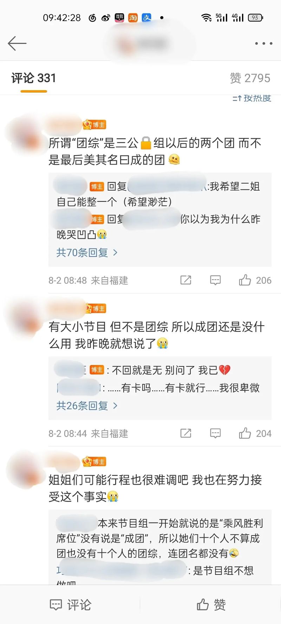
Task: Like the comment with 204 likes
Action: tap(255, 433)
